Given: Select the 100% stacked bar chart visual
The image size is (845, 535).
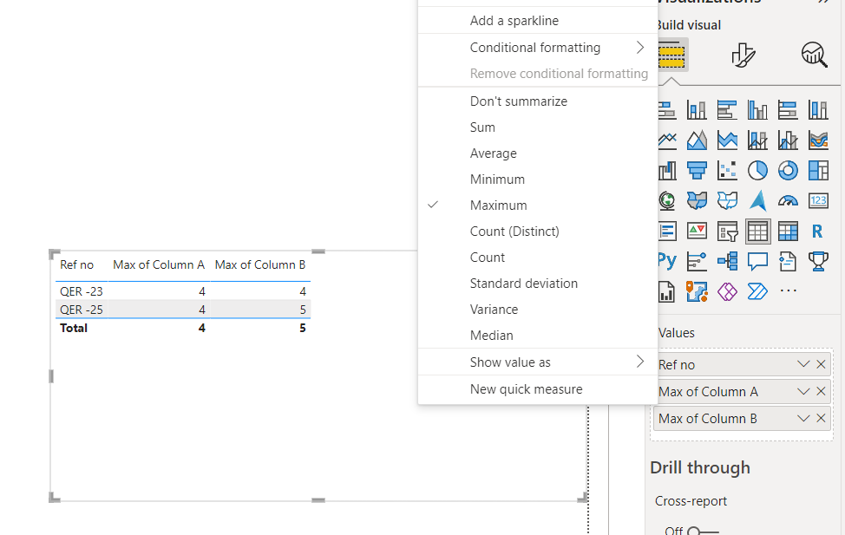Looking at the screenshot, I should [x=788, y=110].
